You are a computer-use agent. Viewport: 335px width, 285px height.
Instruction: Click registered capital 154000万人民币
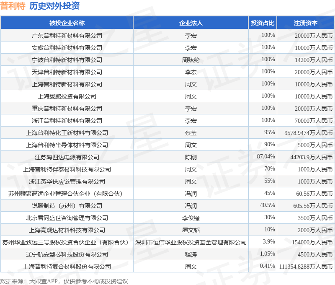[x=312, y=242]
